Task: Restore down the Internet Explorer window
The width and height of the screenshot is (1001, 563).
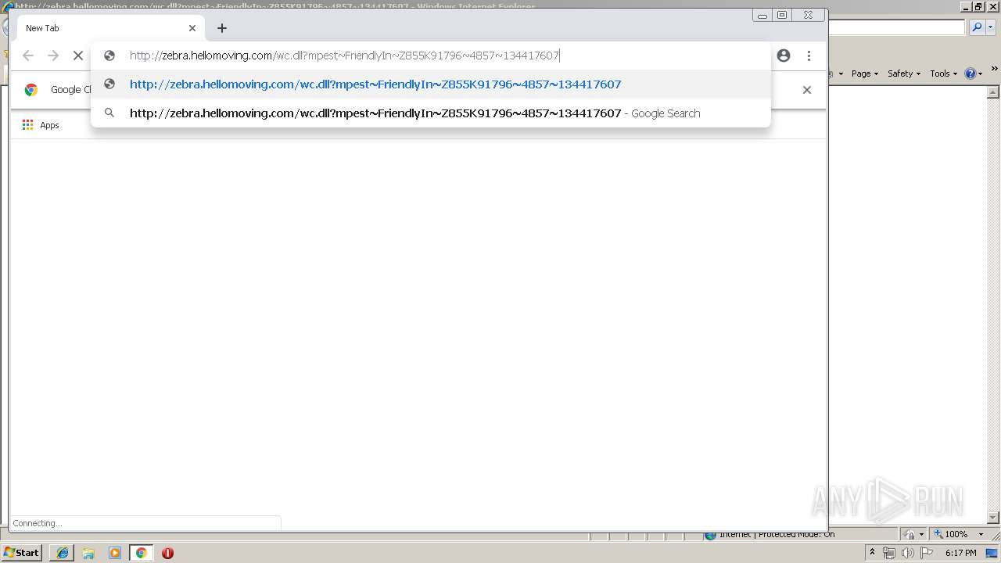Action: 978,6
